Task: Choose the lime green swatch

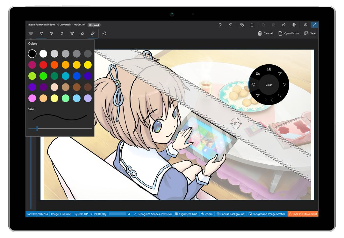Action: click(x=32, y=76)
